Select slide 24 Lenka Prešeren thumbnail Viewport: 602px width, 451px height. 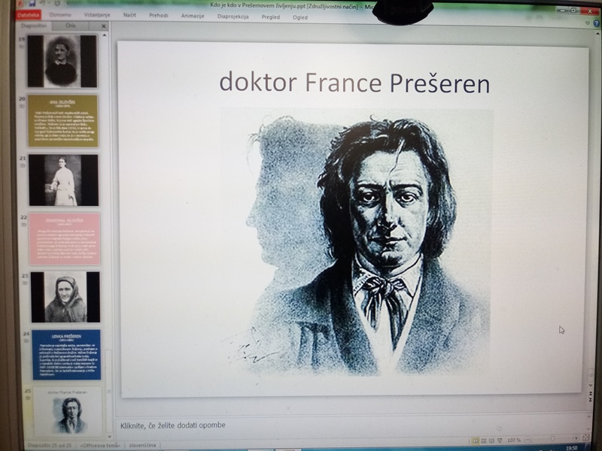pyautogui.click(x=66, y=354)
